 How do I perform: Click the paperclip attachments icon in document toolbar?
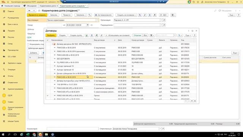point(145,15)
